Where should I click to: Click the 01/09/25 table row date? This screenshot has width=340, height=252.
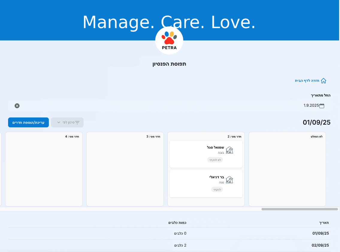point(321,233)
